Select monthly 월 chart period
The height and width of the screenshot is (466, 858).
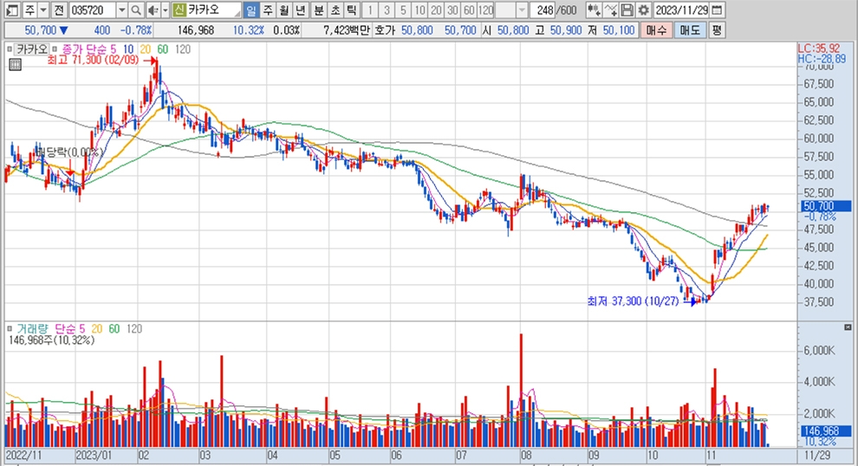point(284,10)
